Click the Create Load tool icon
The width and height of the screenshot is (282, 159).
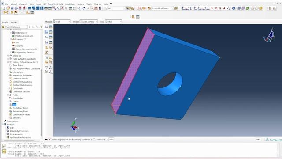coord(46,27)
